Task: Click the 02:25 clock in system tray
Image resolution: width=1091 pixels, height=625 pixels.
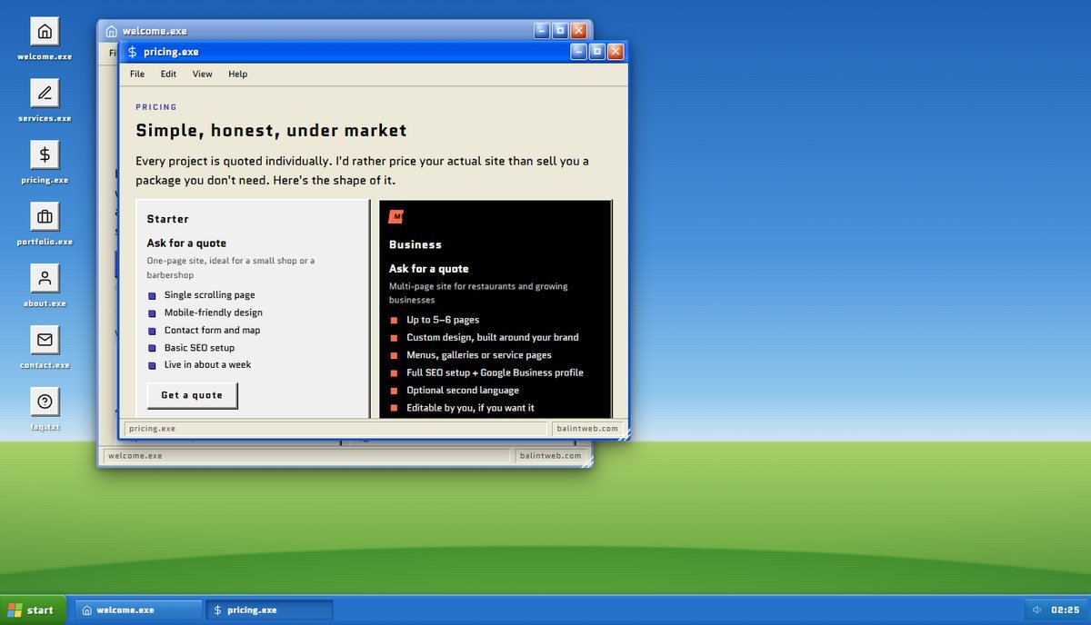Action: pos(1066,610)
